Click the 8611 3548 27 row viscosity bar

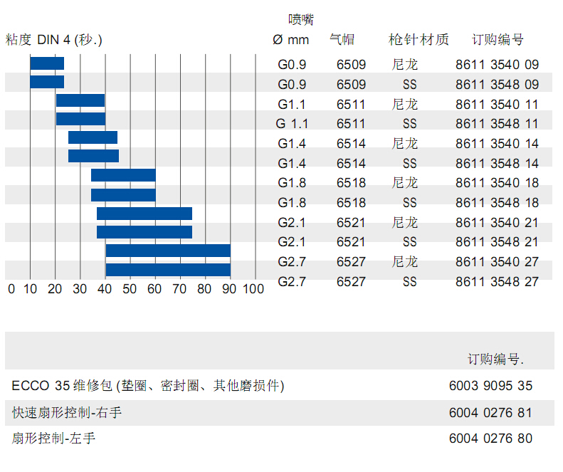click(168, 270)
